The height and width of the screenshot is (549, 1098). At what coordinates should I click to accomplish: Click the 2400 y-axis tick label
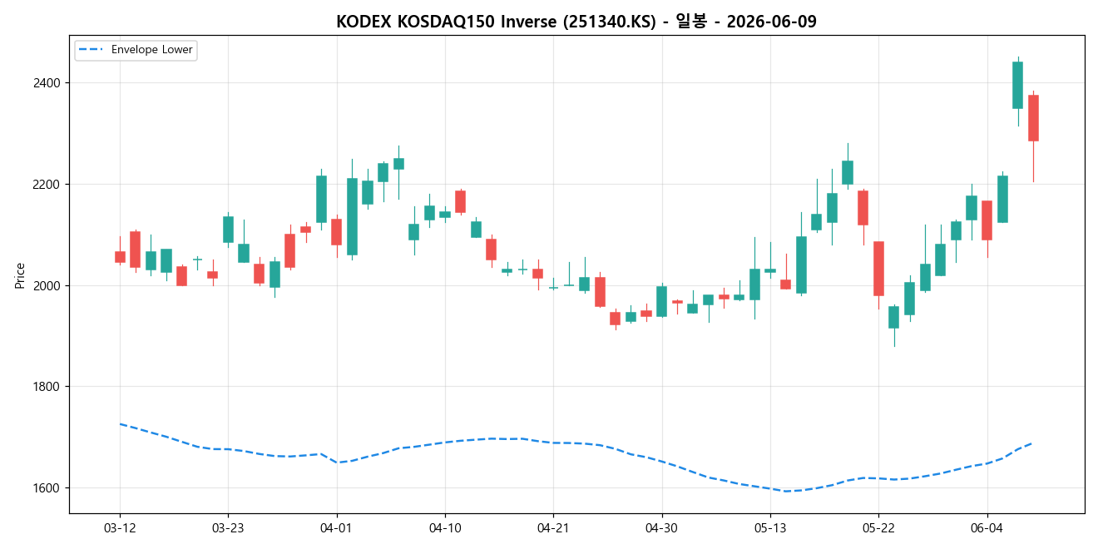click(x=47, y=83)
